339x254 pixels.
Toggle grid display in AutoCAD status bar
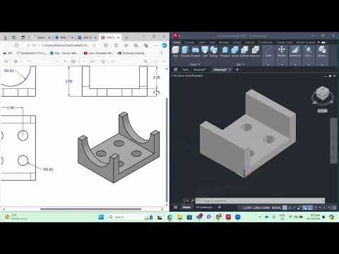click(285, 207)
